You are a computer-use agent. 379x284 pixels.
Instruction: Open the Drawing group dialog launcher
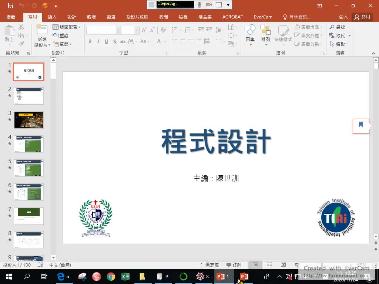pyautogui.click(x=323, y=53)
